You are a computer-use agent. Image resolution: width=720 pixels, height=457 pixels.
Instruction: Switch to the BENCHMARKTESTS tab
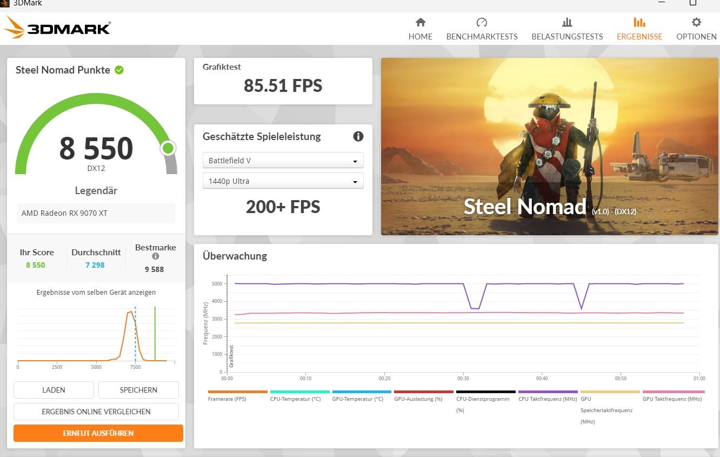[482, 29]
